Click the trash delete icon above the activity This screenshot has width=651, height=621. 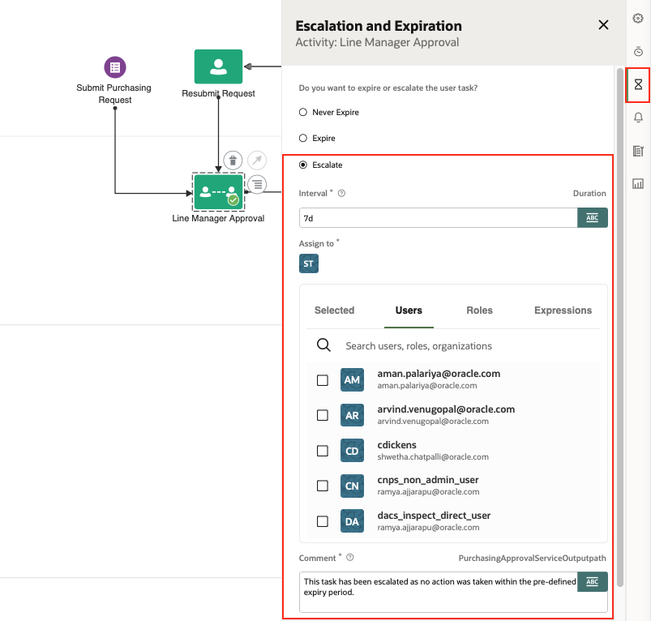tap(233, 160)
